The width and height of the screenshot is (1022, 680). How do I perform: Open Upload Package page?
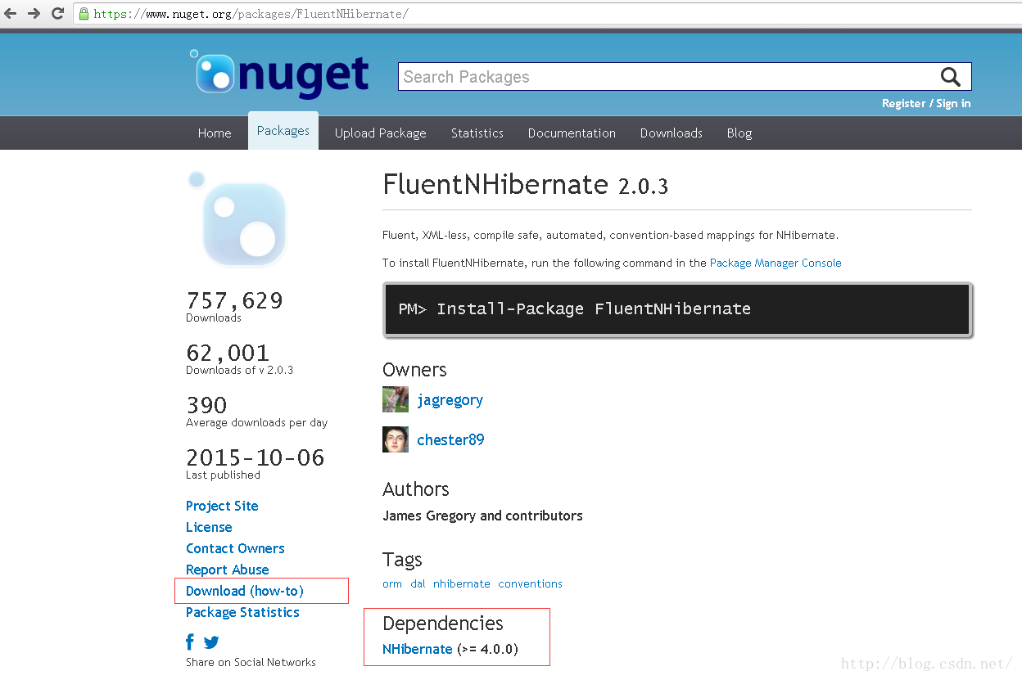(381, 133)
